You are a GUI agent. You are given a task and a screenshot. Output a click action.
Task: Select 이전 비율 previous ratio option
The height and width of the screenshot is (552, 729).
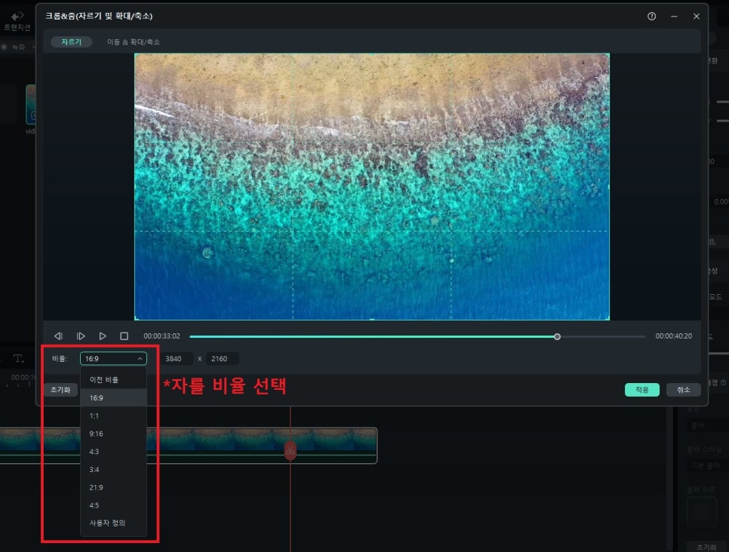click(103, 380)
